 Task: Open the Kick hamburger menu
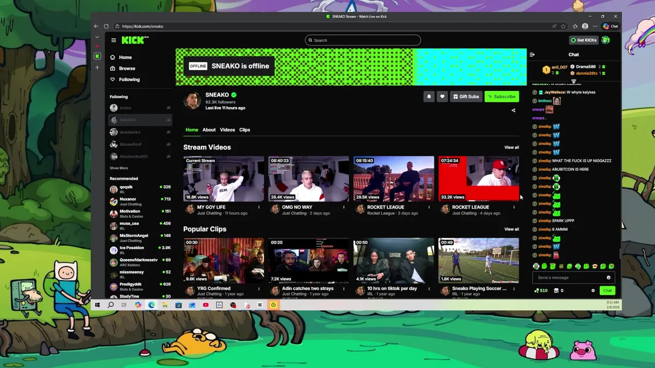[x=114, y=40]
